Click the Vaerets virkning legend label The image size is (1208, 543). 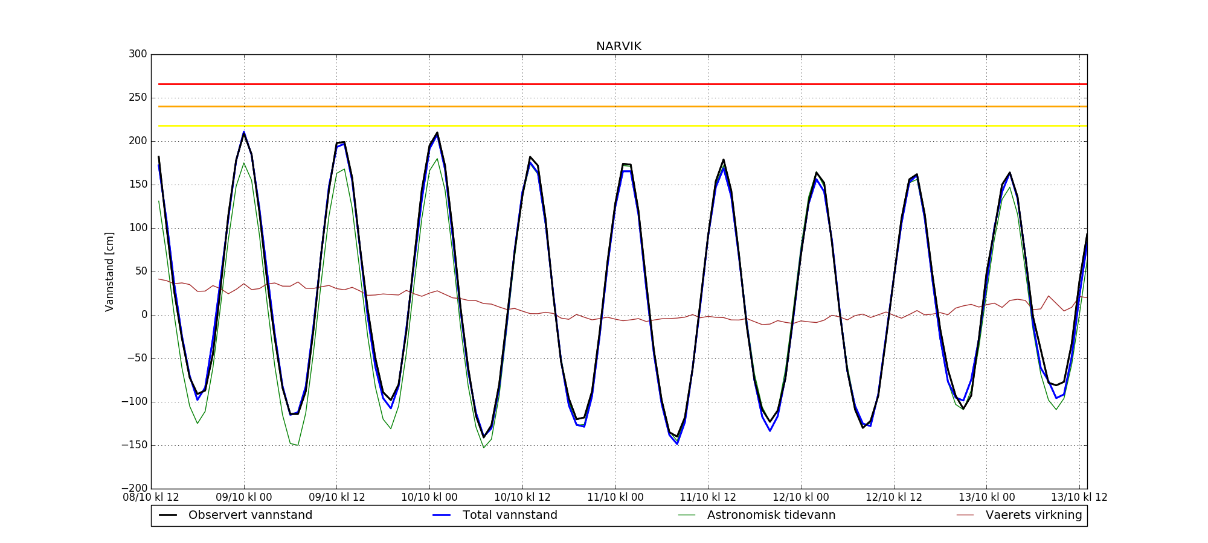tap(1033, 515)
